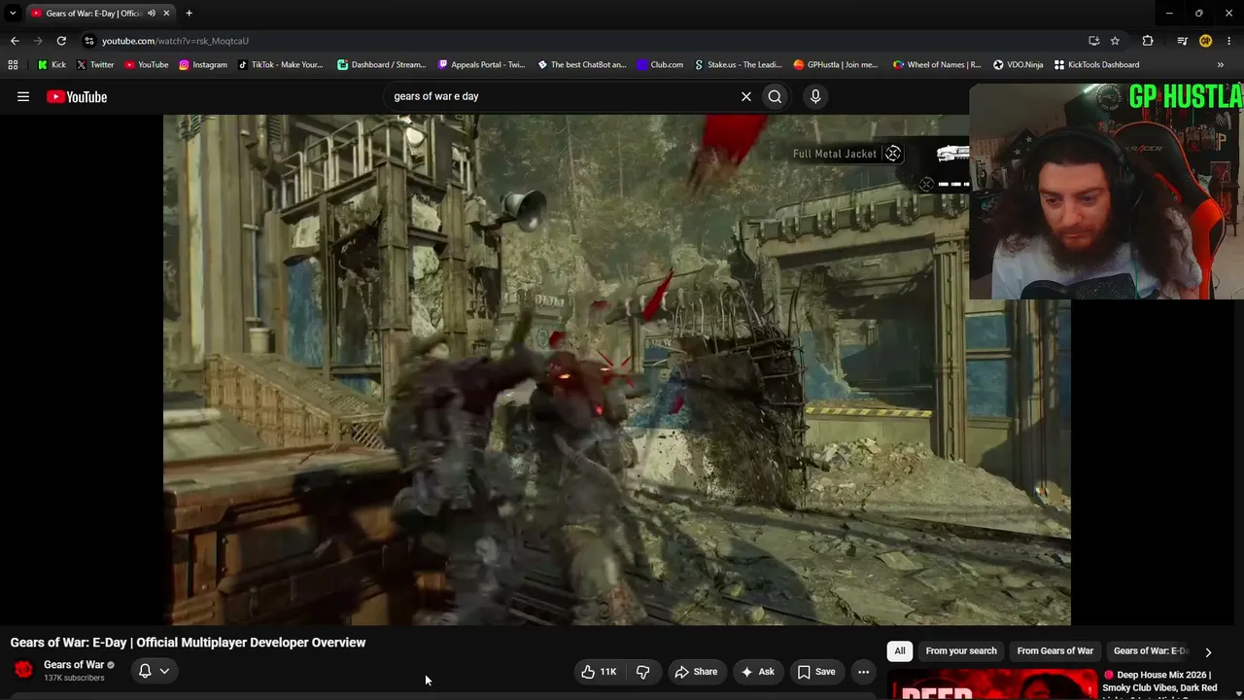Clear the YouTube search query
Screen dimensions: 1244x700
[x=746, y=96]
